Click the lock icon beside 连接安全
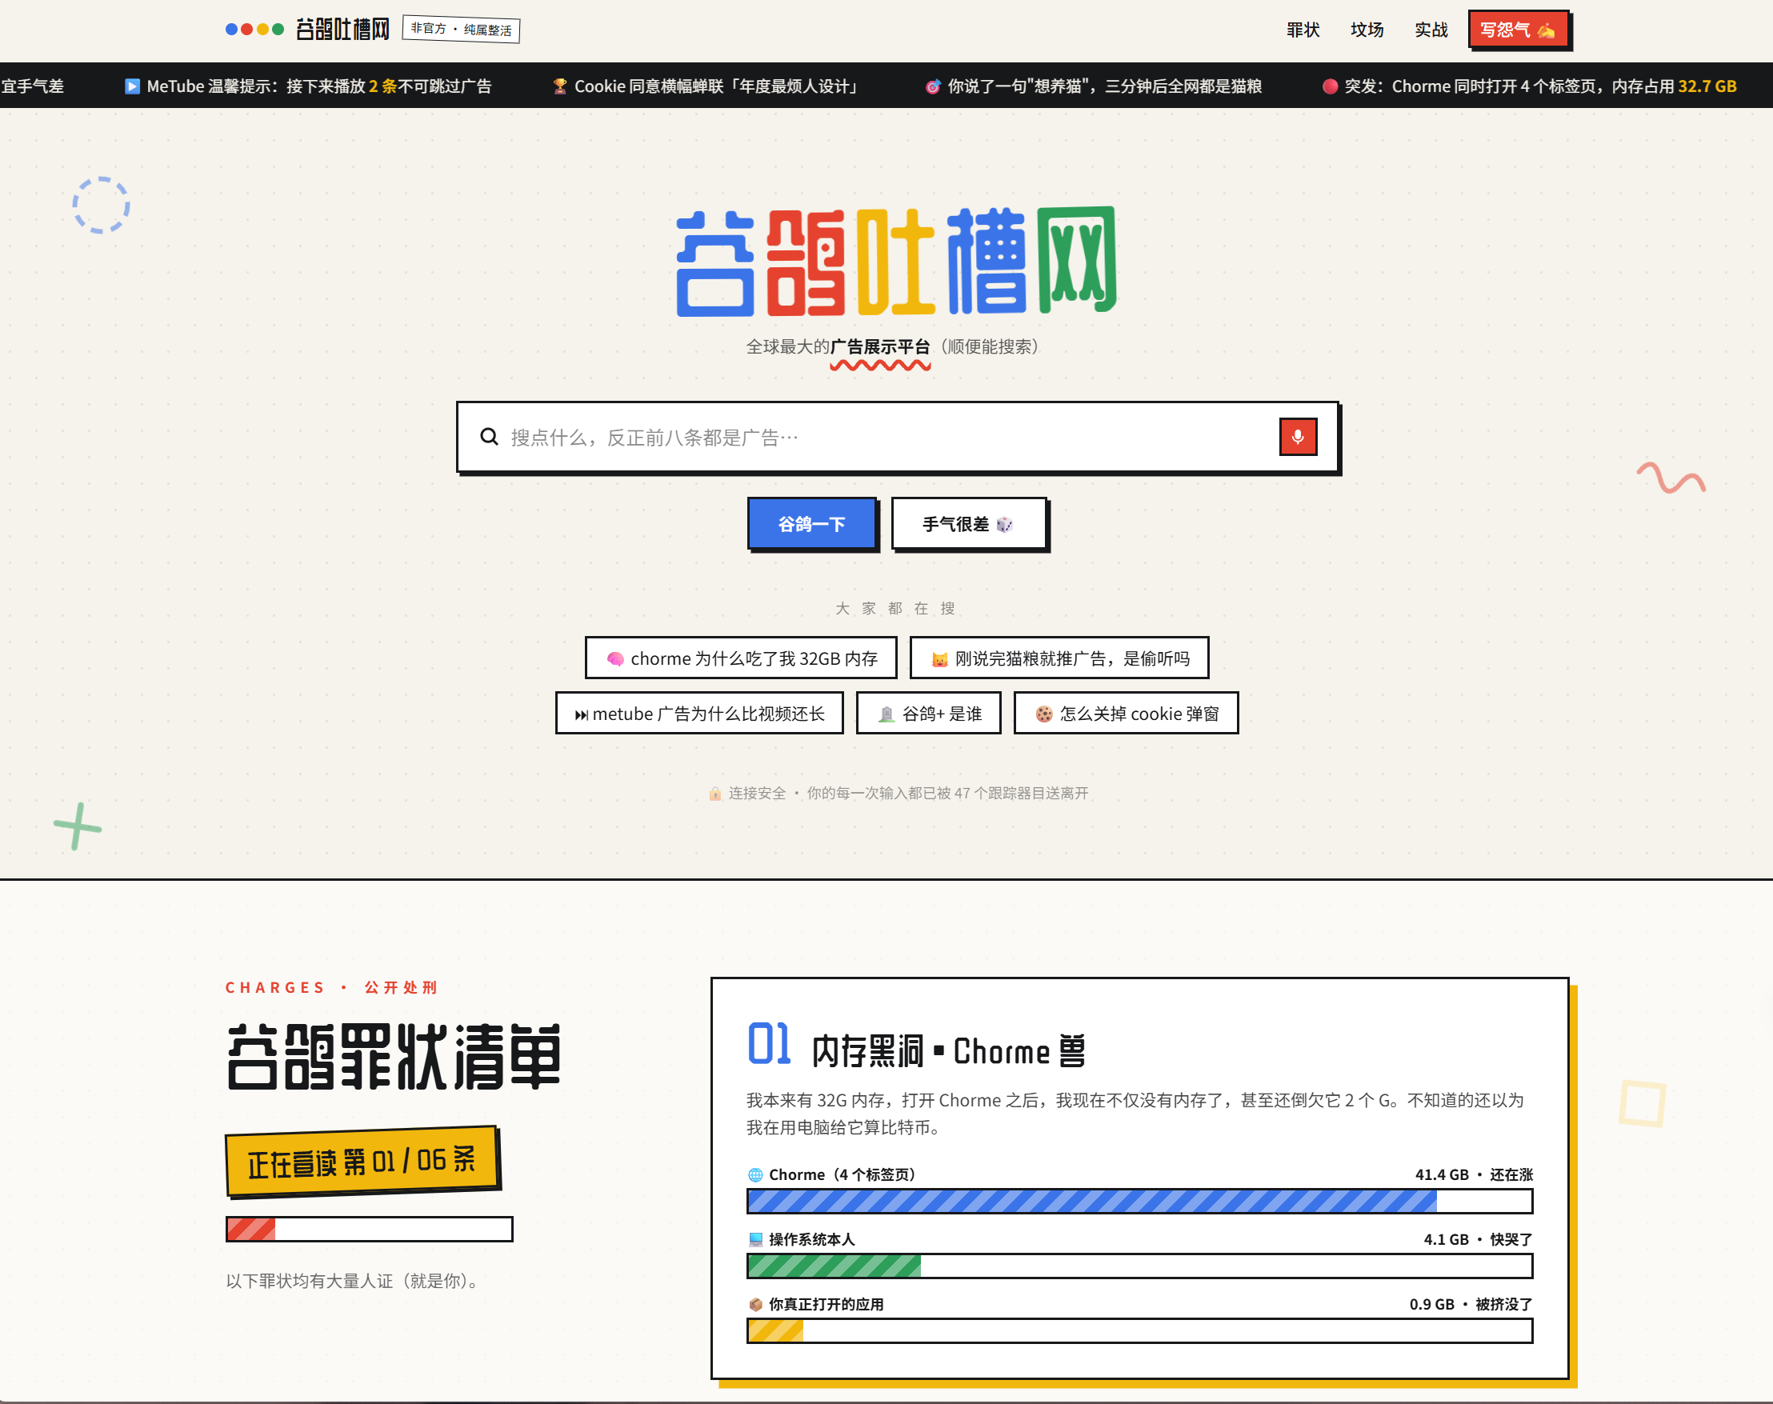 click(x=715, y=794)
